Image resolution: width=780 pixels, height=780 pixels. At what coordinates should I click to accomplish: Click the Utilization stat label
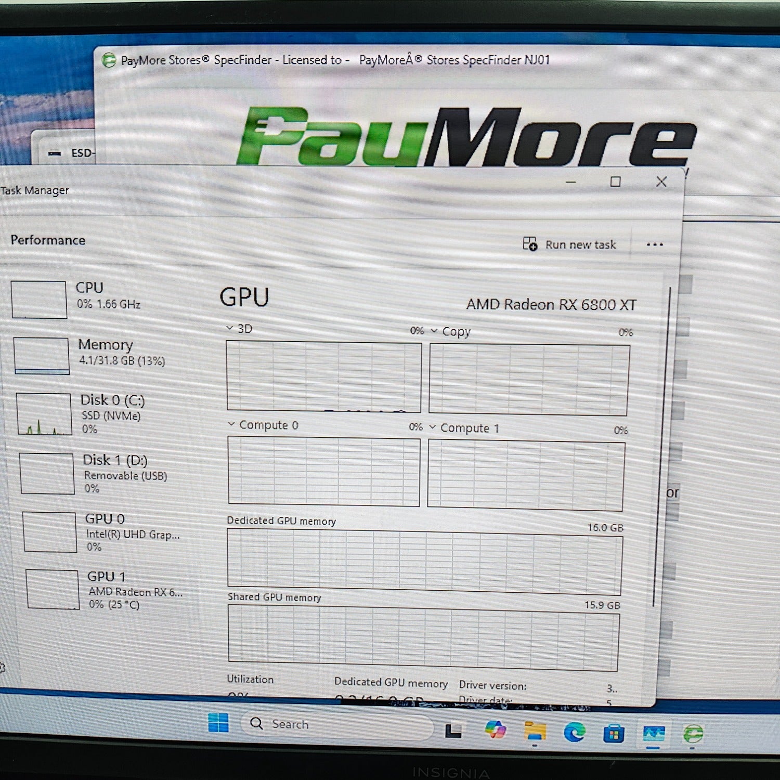point(250,679)
